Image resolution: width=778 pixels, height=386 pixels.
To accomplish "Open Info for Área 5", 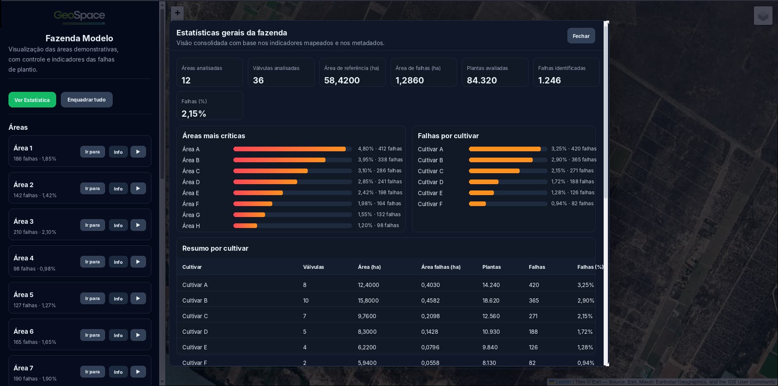I will click(118, 298).
